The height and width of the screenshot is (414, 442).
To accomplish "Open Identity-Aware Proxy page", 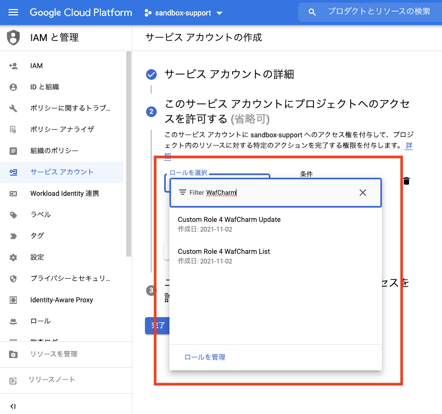I will tap(62, 300).
